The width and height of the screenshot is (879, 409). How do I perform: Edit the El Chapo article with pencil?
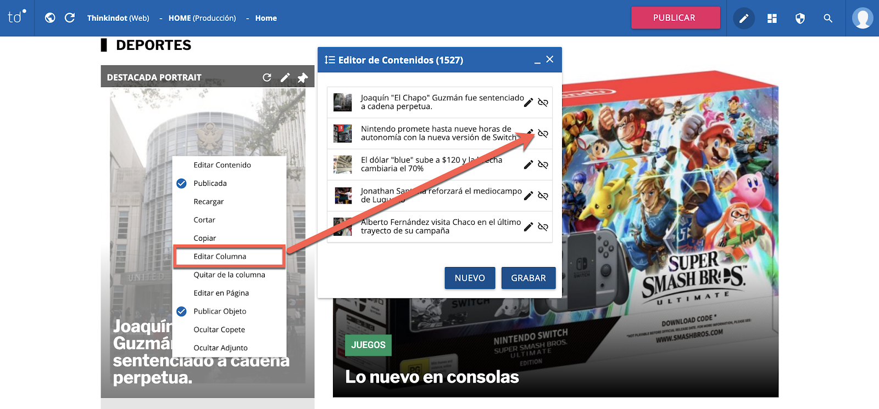pos(528,103)
